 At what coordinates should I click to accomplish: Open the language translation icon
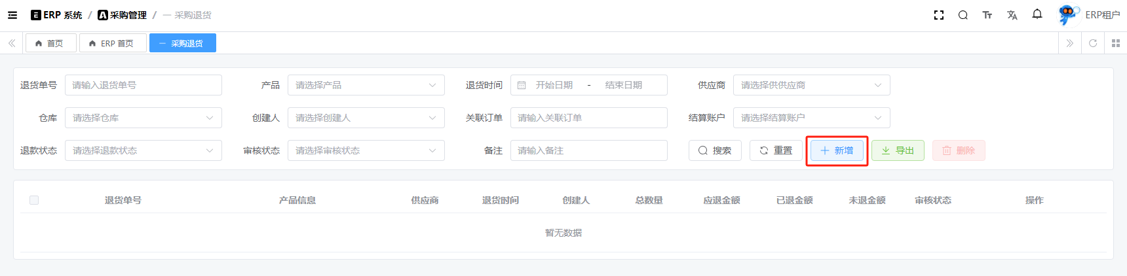(1012, 15)
